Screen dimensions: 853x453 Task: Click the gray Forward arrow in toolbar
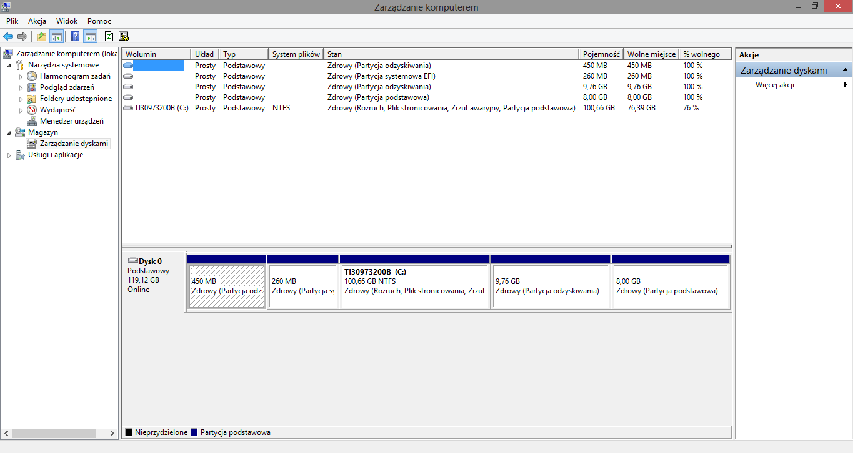pos(22,36)
